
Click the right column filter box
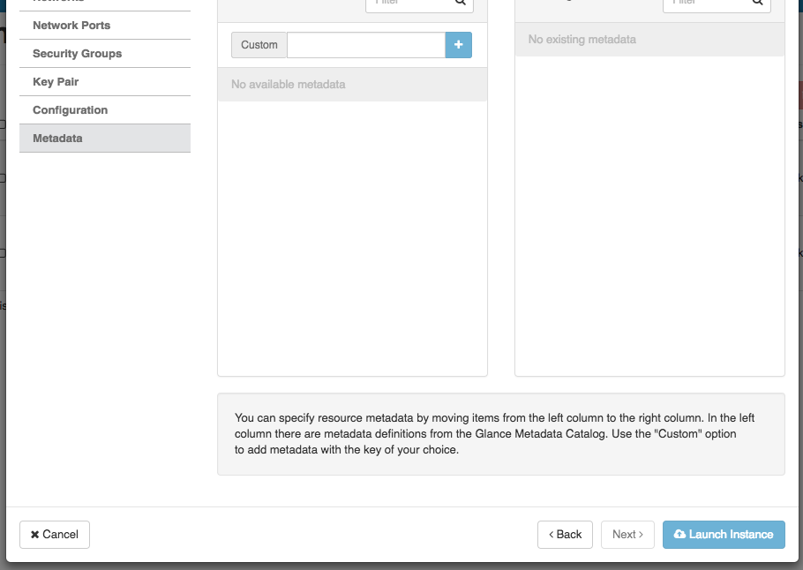(705, 4)
